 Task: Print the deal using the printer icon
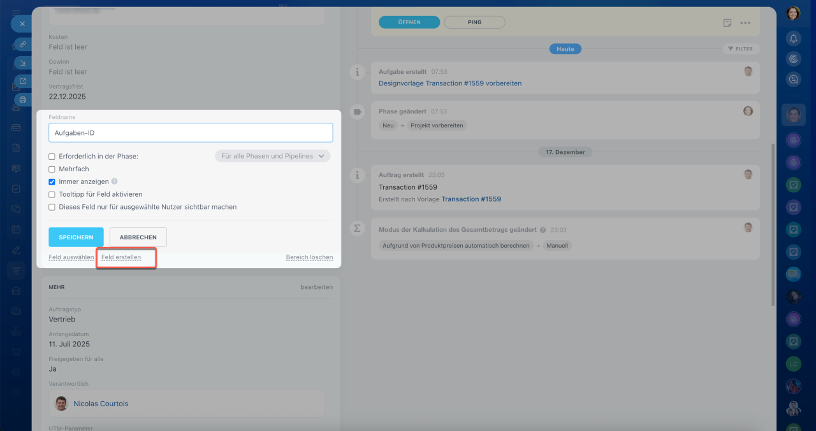pos(23,100)
